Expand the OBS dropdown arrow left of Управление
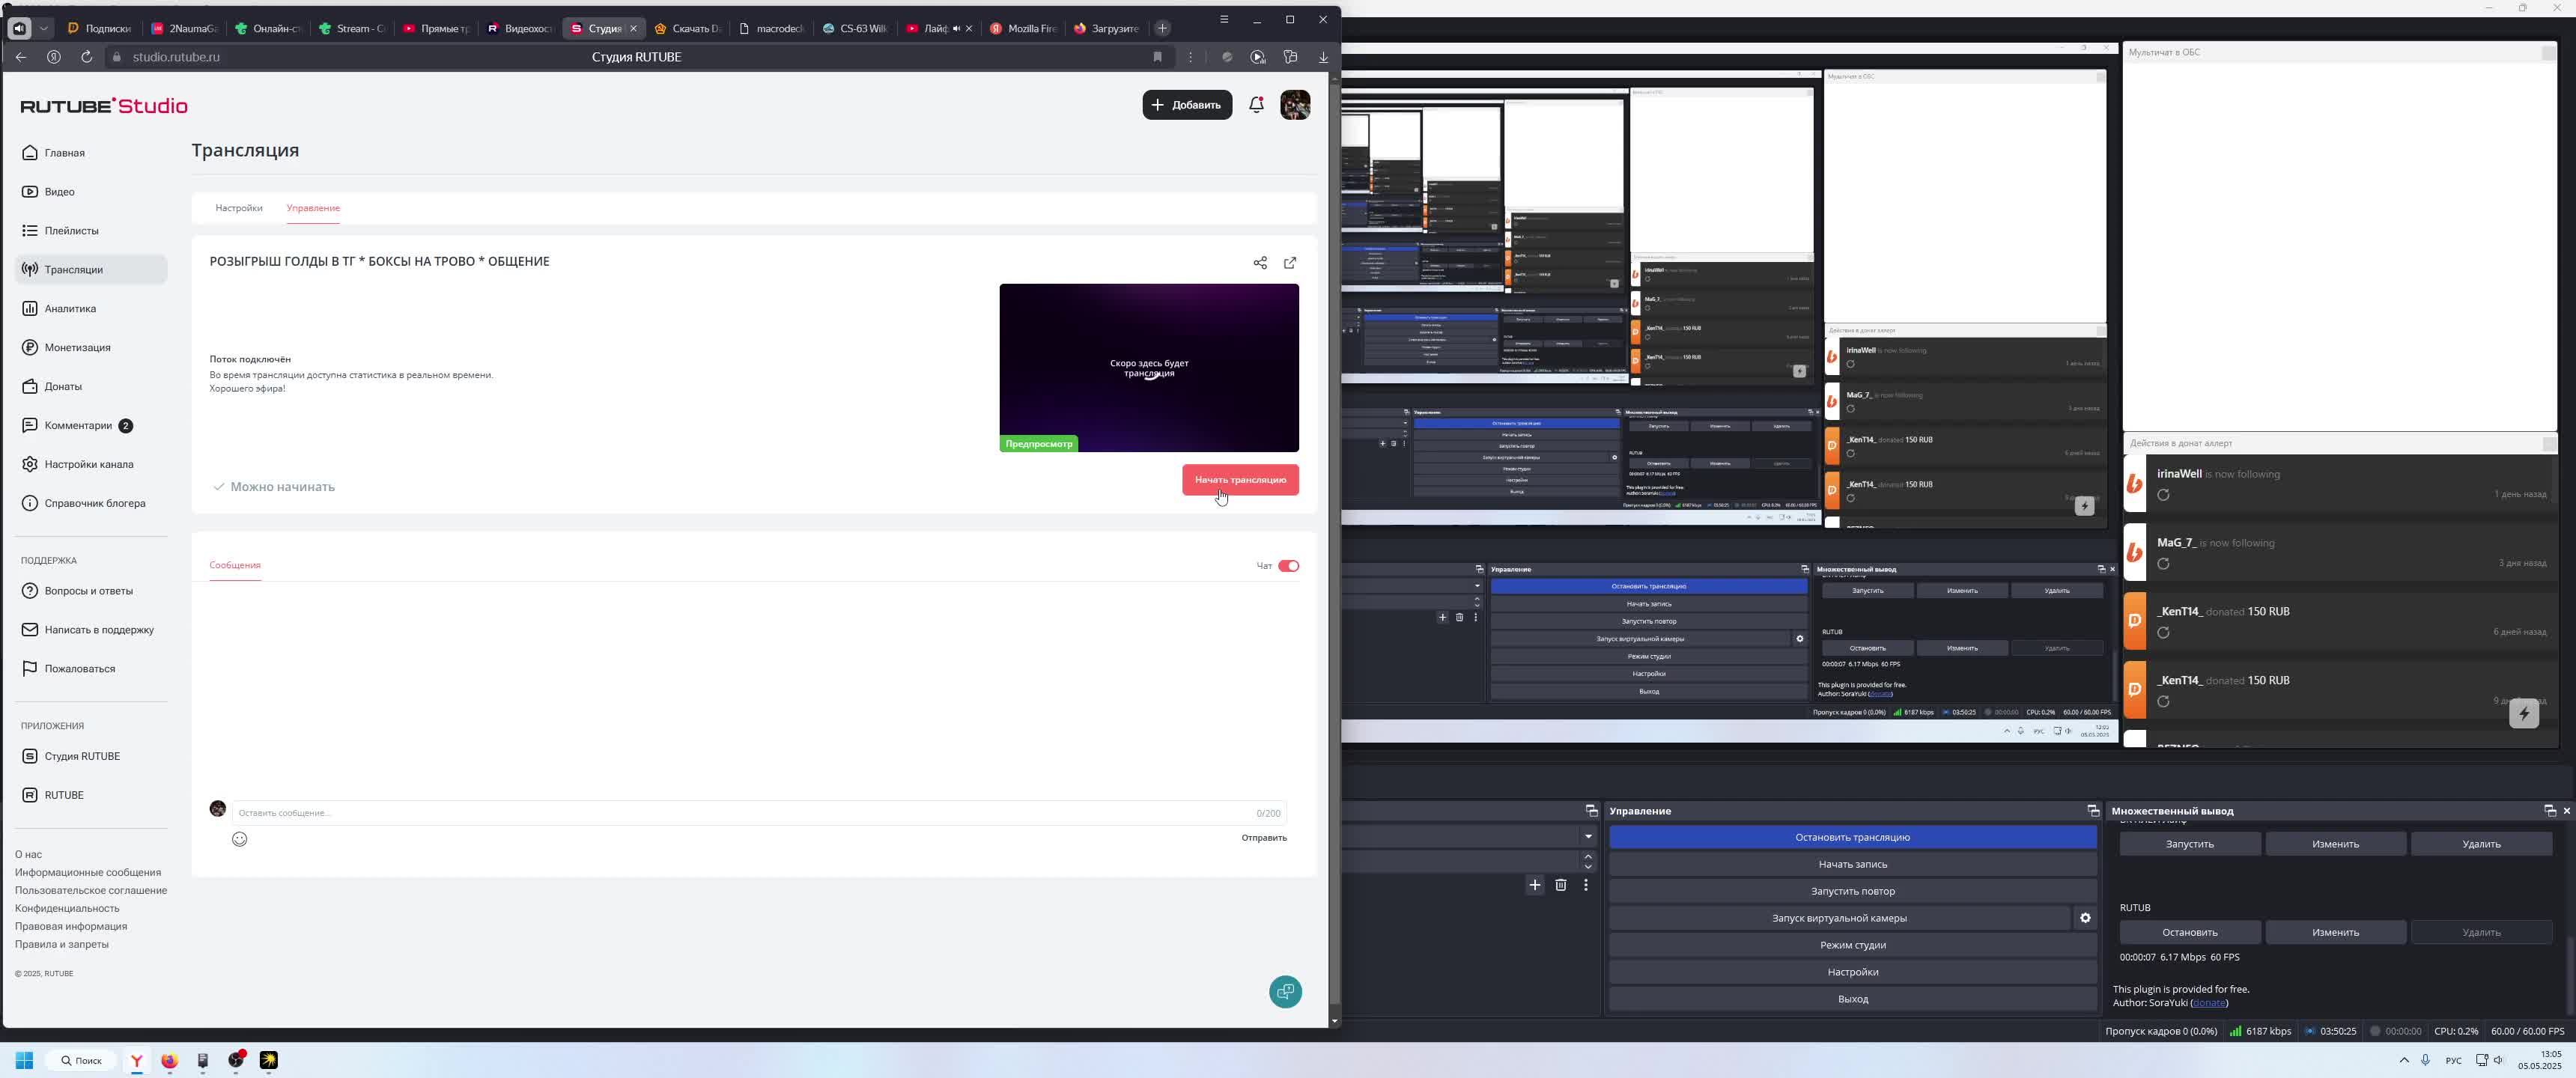Viewport: 2576px width, 1078px height. point(1588,836)
